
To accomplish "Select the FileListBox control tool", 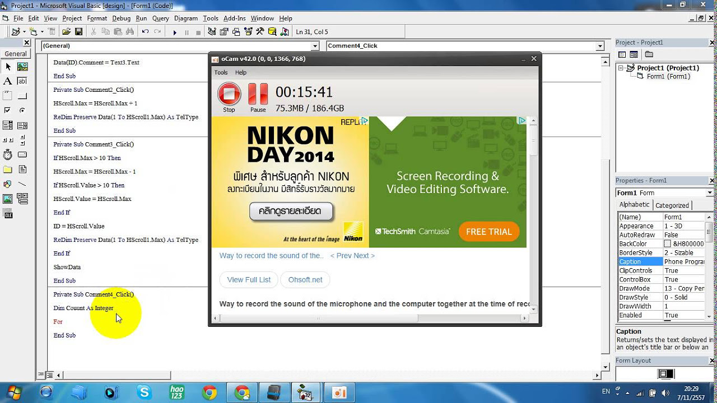I will 22,169.
